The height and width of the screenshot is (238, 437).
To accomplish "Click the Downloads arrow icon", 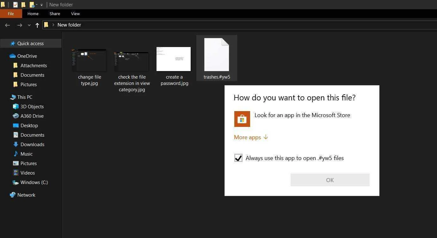I will 15,144.
